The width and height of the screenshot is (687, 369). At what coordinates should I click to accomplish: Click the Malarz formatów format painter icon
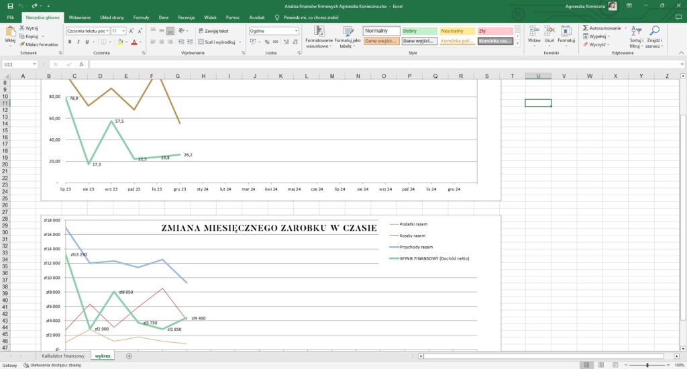click(22, 44)
